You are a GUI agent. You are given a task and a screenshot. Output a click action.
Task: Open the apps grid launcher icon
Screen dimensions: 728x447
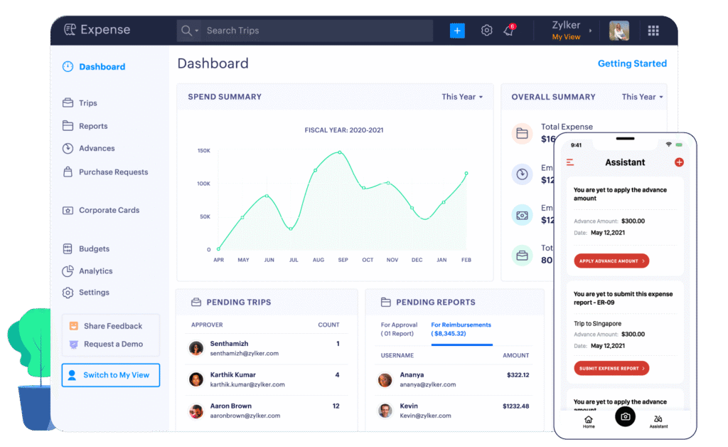[653, 31]
